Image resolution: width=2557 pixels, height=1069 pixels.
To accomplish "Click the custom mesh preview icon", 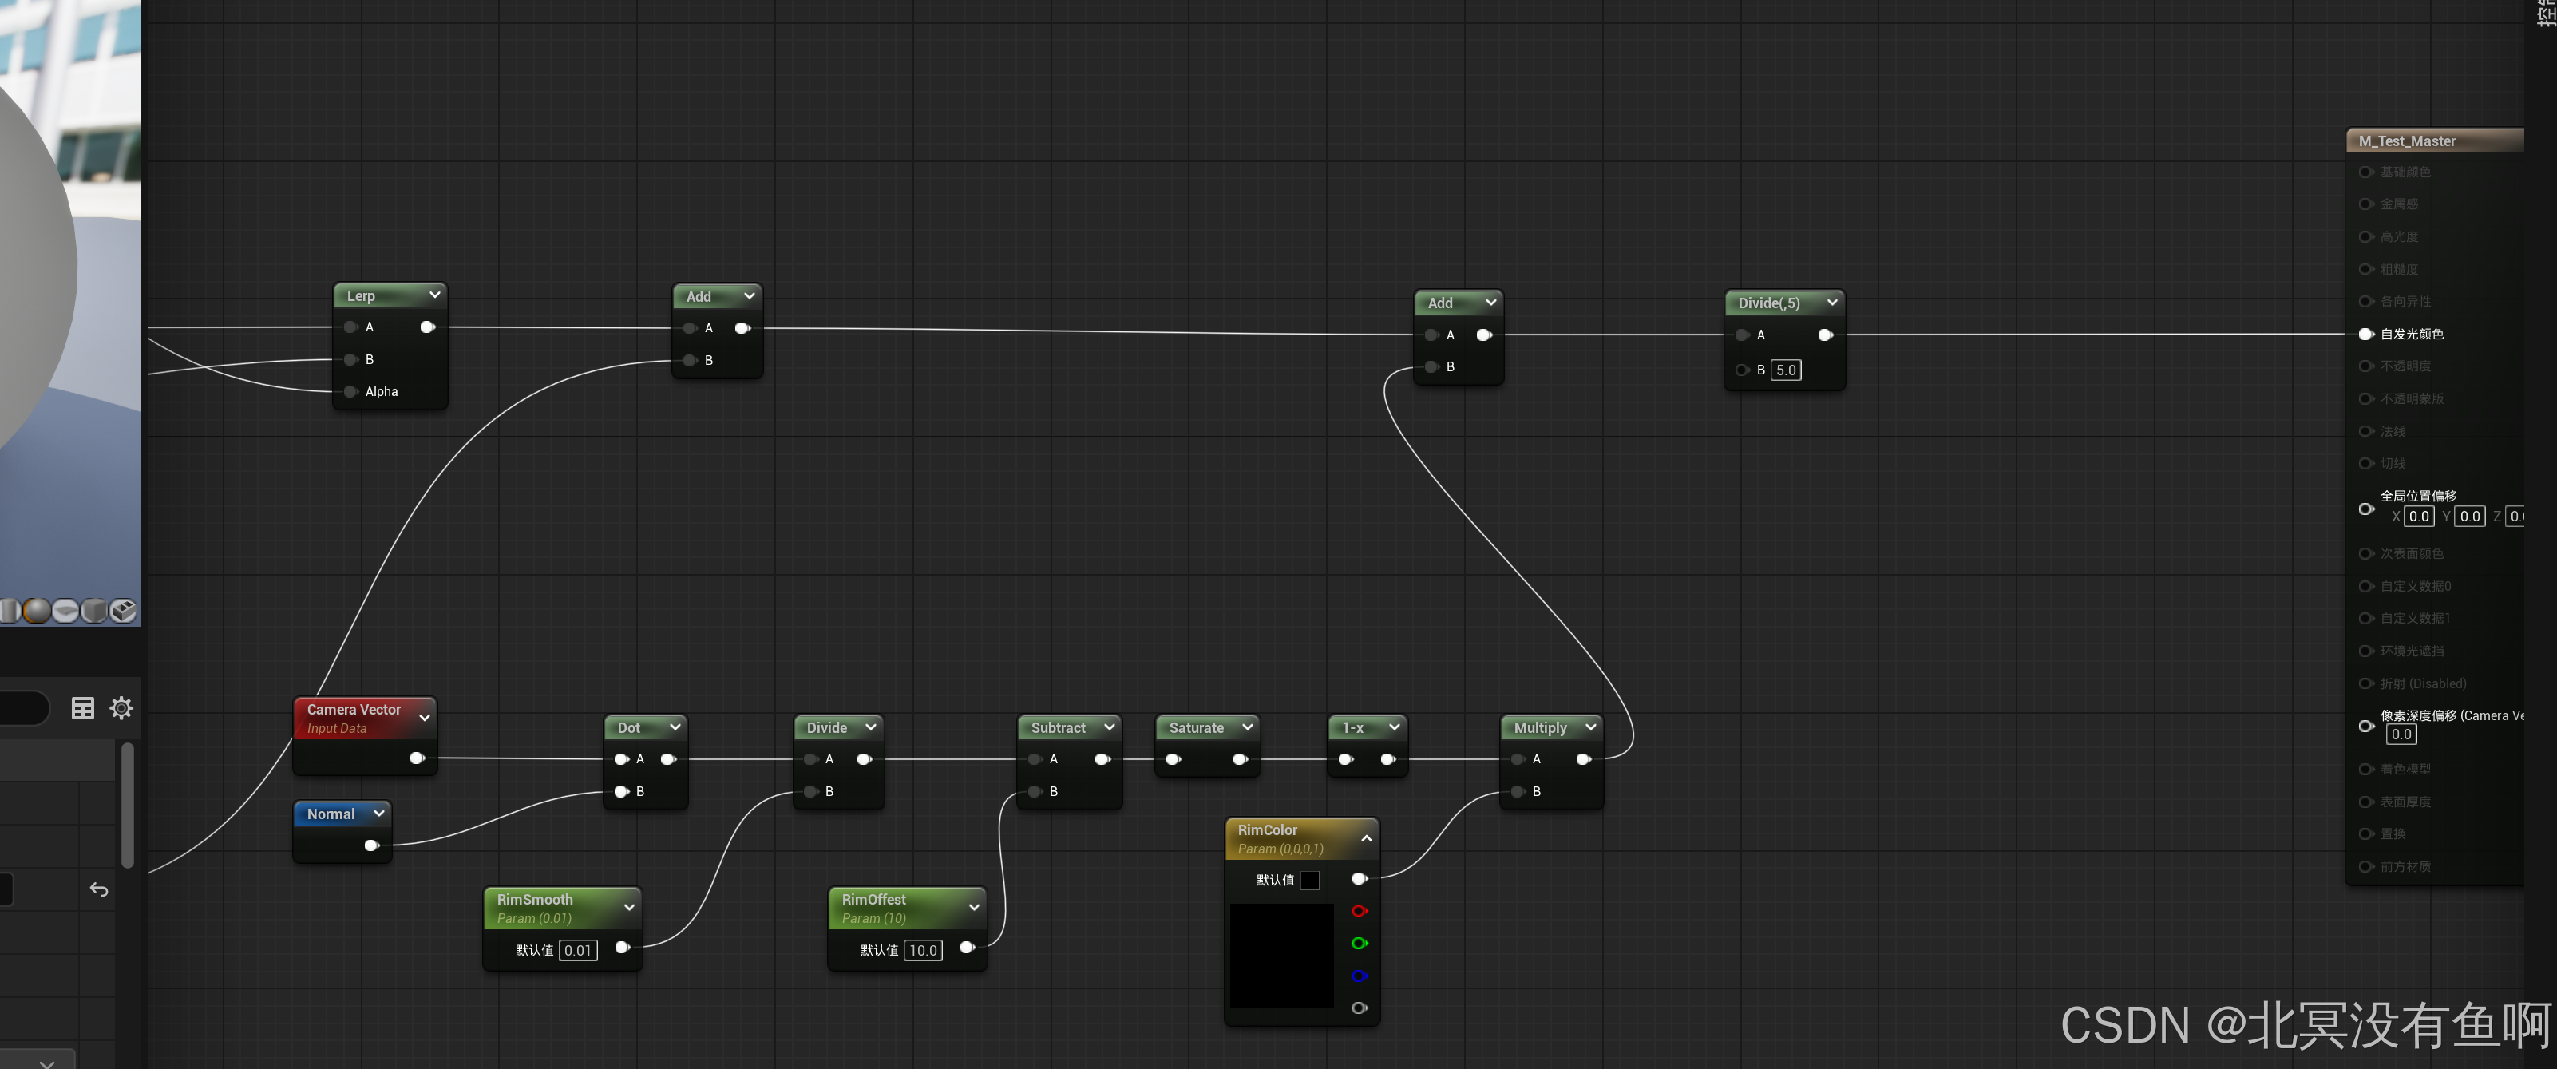I will (123, 611).
